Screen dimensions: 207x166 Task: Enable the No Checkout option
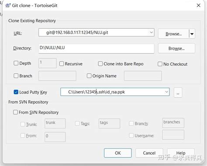(x=160, y=64)
